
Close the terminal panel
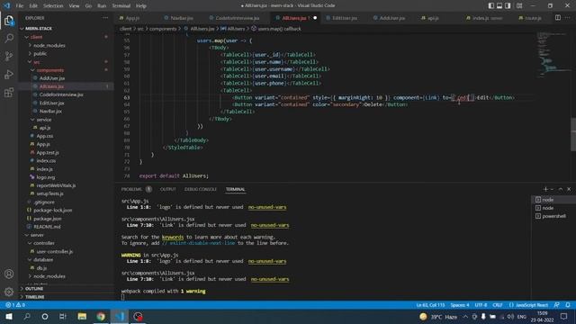(569, 189)
